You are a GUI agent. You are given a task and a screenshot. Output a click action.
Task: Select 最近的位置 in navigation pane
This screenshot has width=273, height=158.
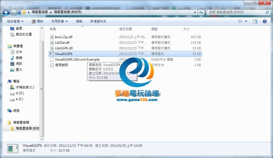tap(24, 34)
